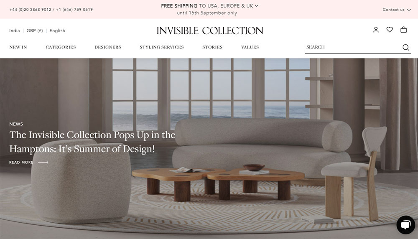Open the shopping bag icon
This screenshot has height=239, width=418.
click(x=404, y=30)
